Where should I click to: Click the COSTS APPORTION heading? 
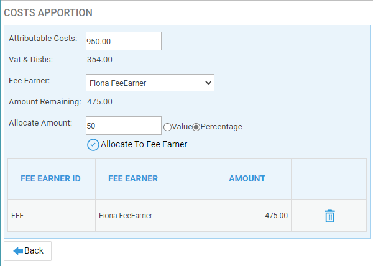click(48, 12)
